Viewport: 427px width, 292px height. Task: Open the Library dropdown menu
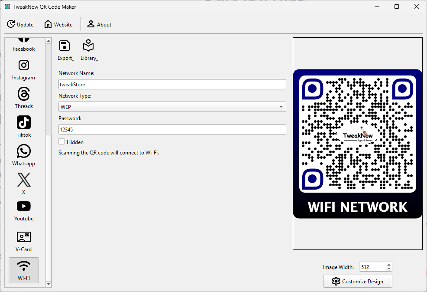tap(89, 51)
